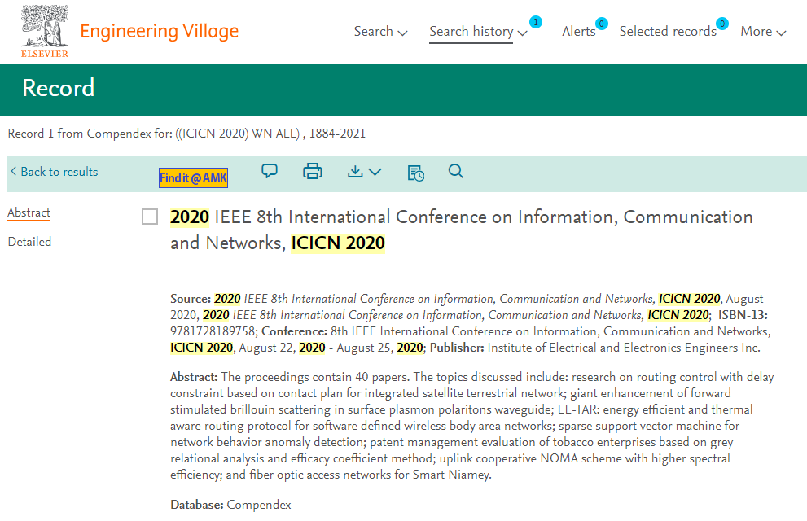Click the document-with-clock icon in the toolbar
This screenshot has height=521, width=807.
[x=416, y=173]
